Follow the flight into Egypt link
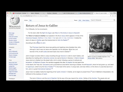Viewport: 123px width, 92px height. tap(47, 33)
